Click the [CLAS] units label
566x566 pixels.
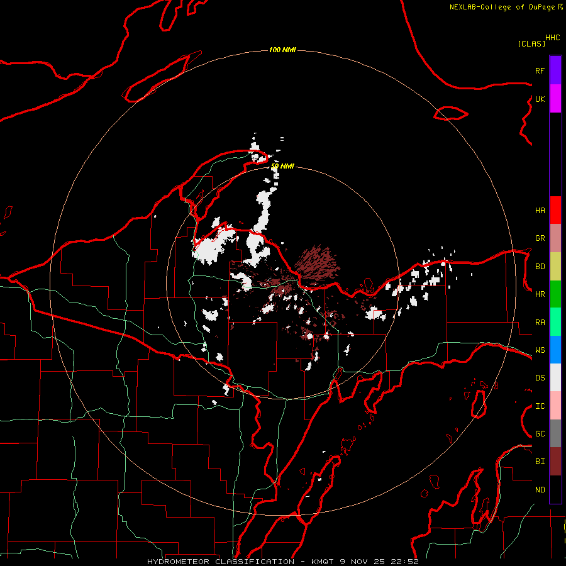click(x=531, y=43)
